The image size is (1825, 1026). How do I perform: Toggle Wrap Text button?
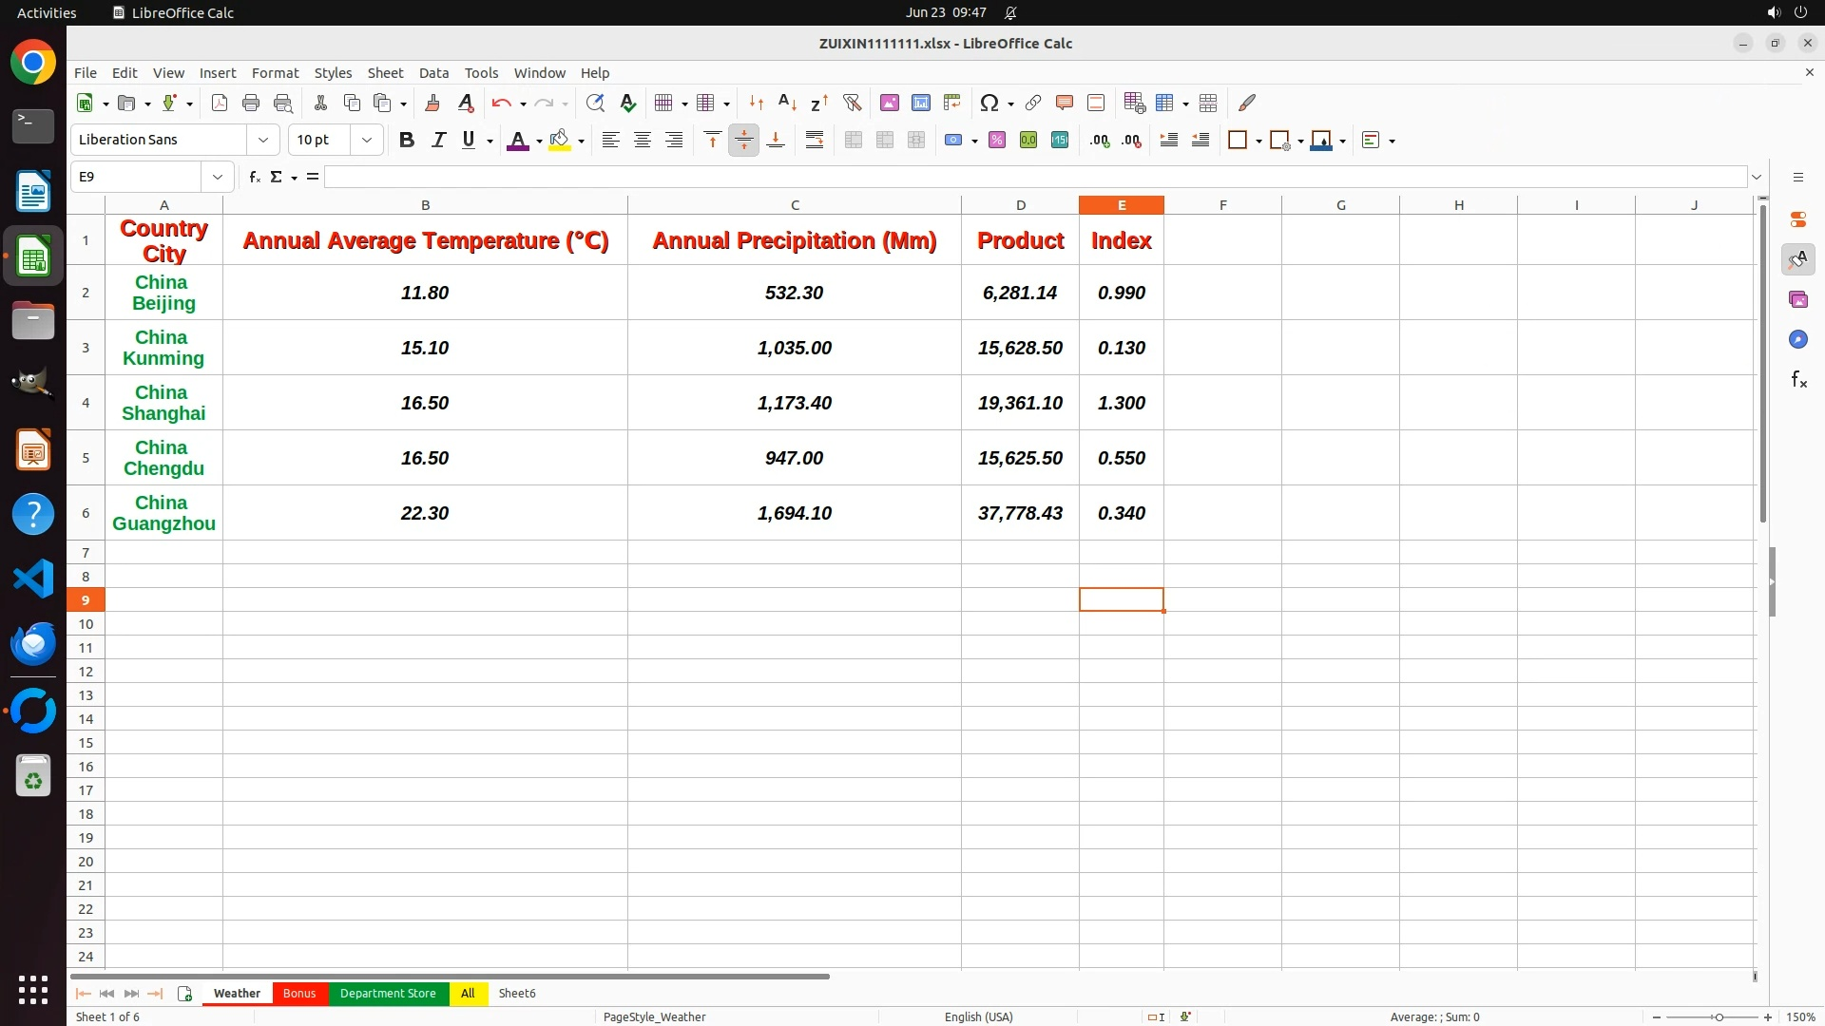pos(815,141)
